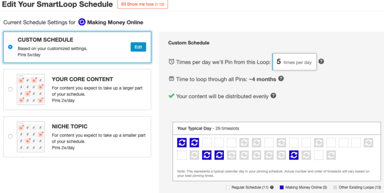Click the first blue loop timeslot icon
384x193 pixels.
point(182,143)
